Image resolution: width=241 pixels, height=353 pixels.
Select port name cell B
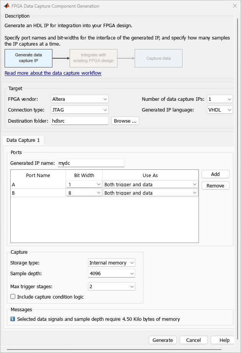[38, 193]
